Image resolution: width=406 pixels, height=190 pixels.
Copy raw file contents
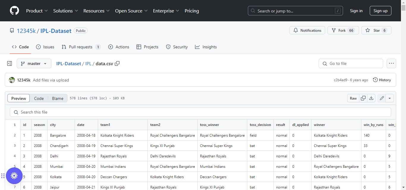pos(363,98)
